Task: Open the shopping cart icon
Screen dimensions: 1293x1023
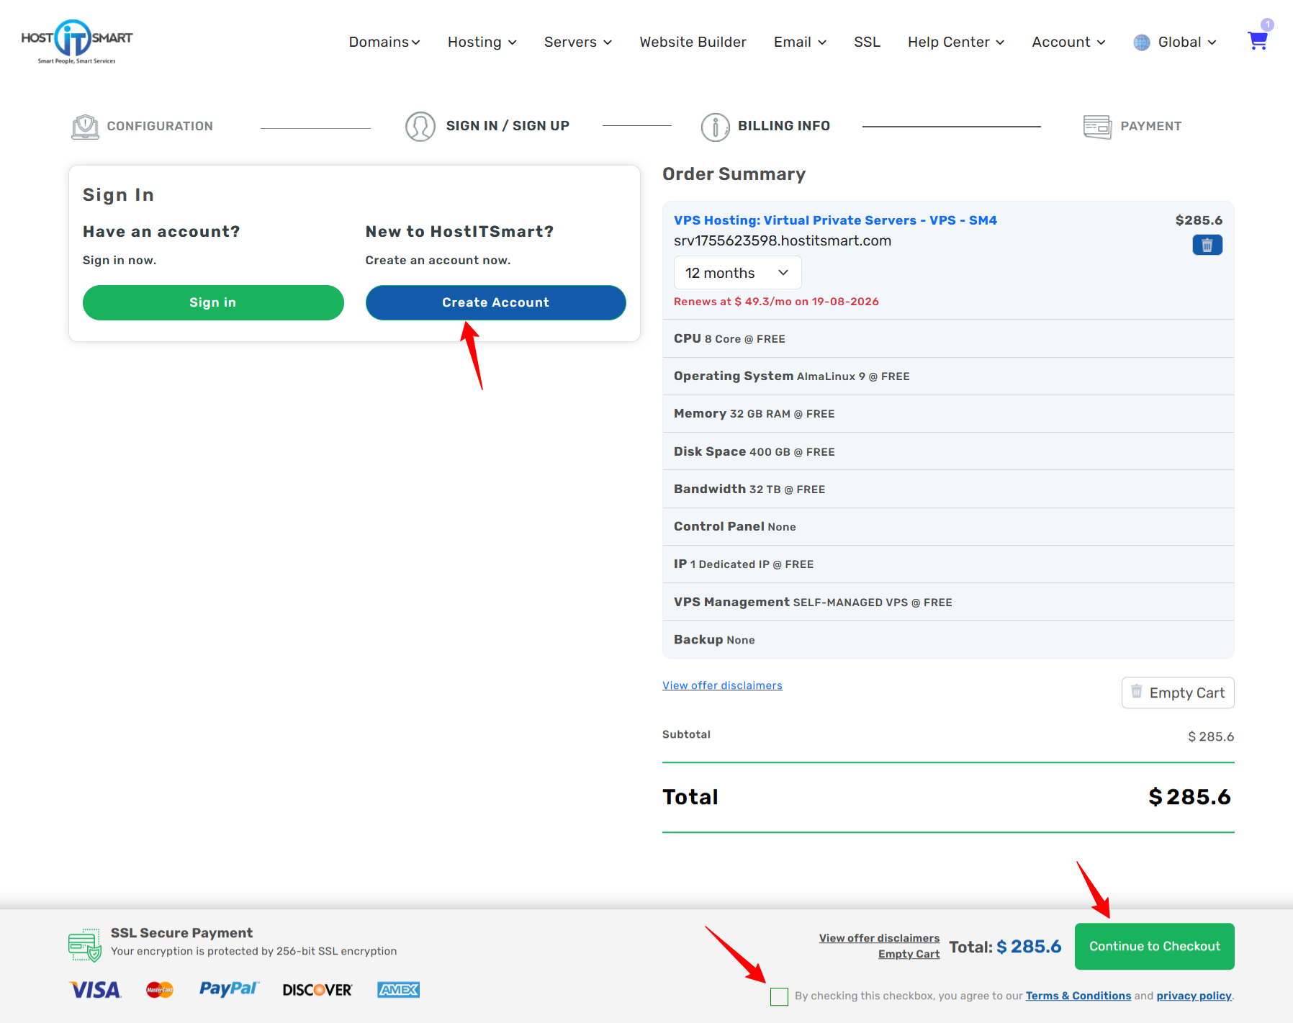Action: [1258, 40]
